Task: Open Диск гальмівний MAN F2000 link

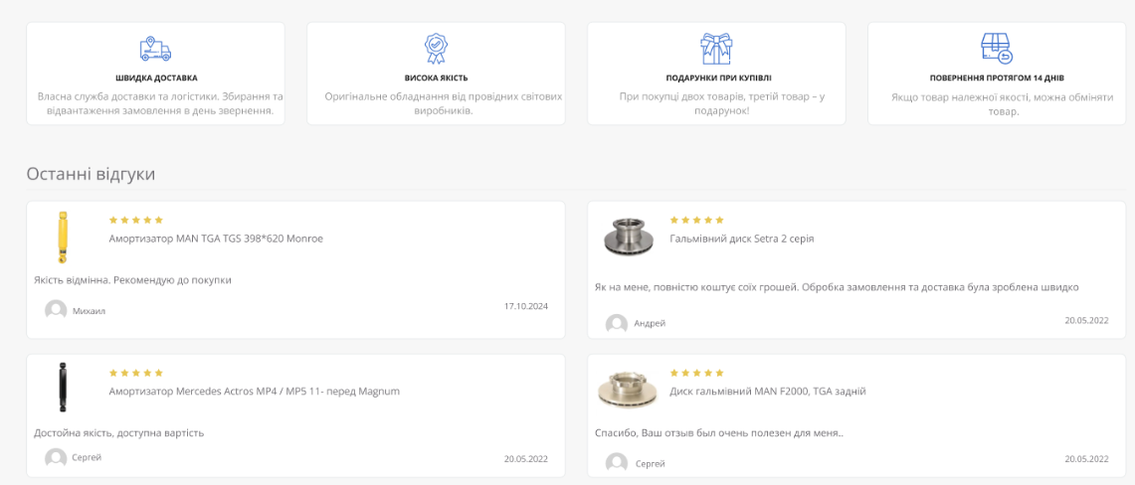Action: 768,392
